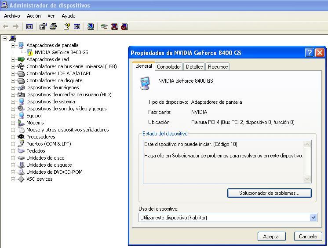Scan for hardware changes icon
Image resolution: width=328 pixels, height=248 pixels.
pos(91,26)
